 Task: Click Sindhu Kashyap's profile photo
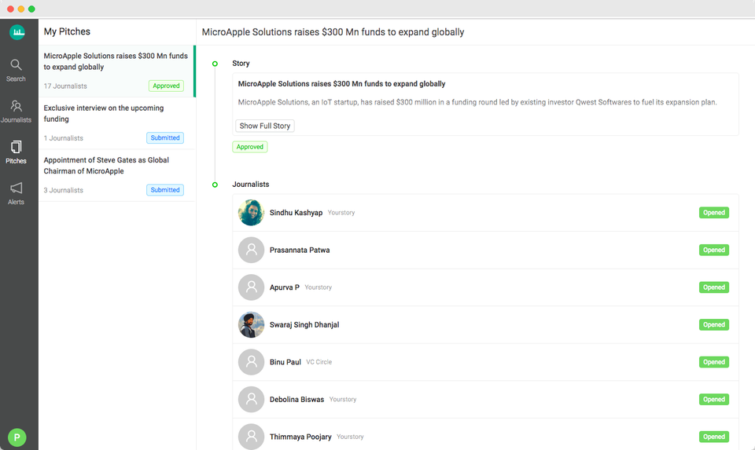251,213
